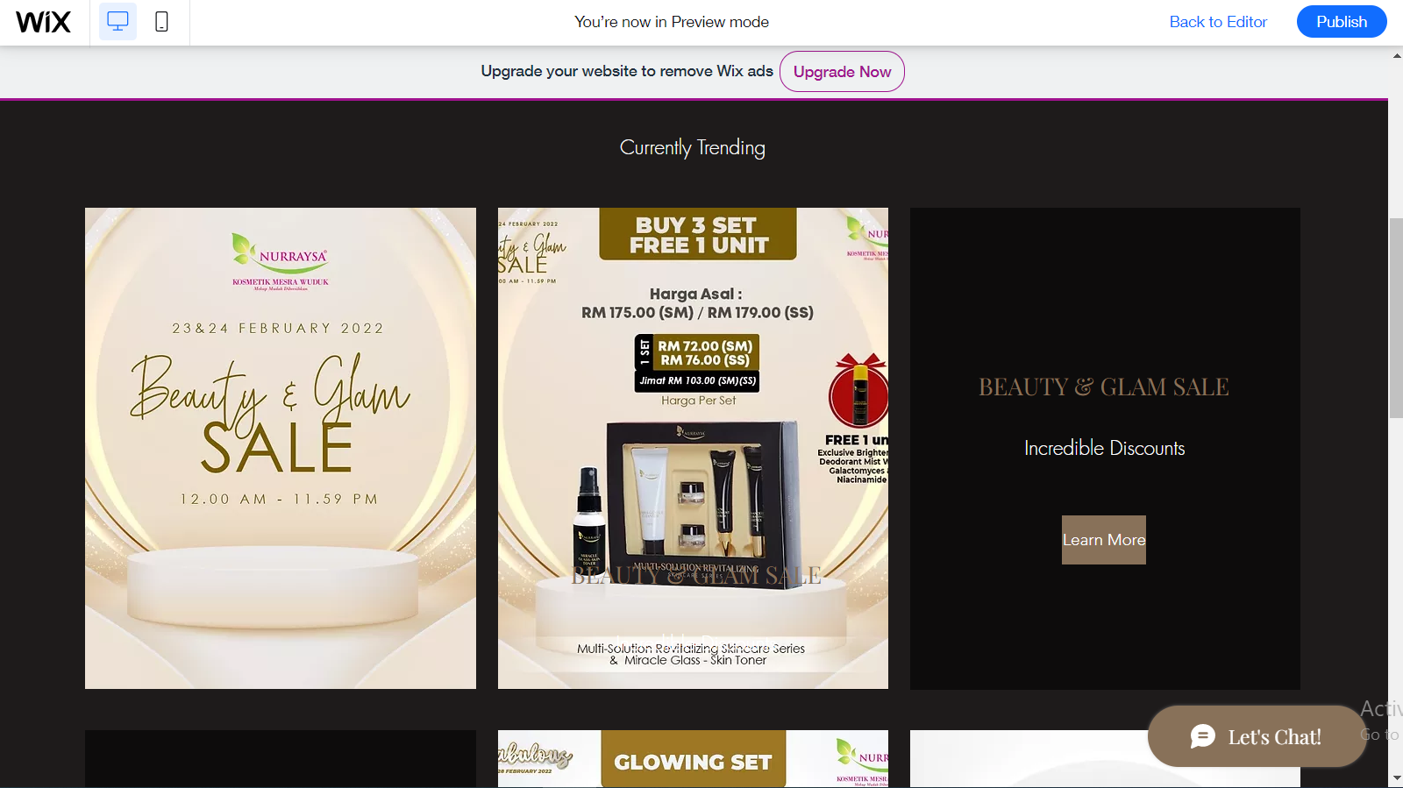The height and width of the screenshot is (788, 1403).
Task: Click the Learn More button
Action: [x=1104, y=540]
